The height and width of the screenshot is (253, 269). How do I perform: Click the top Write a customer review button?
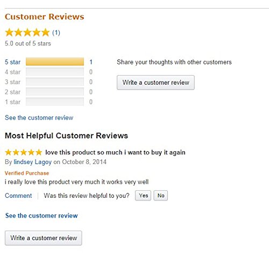pos(155,83)
